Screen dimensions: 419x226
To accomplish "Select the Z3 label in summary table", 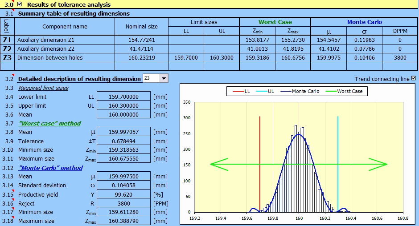I will [8, 57].
